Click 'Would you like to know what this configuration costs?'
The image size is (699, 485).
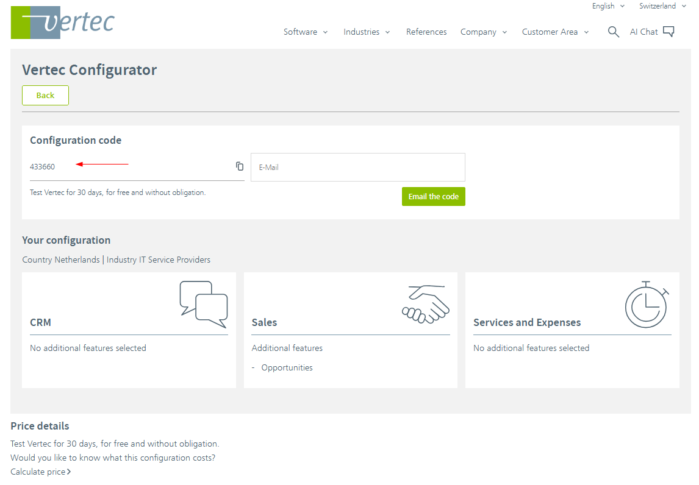click(113, 458)
